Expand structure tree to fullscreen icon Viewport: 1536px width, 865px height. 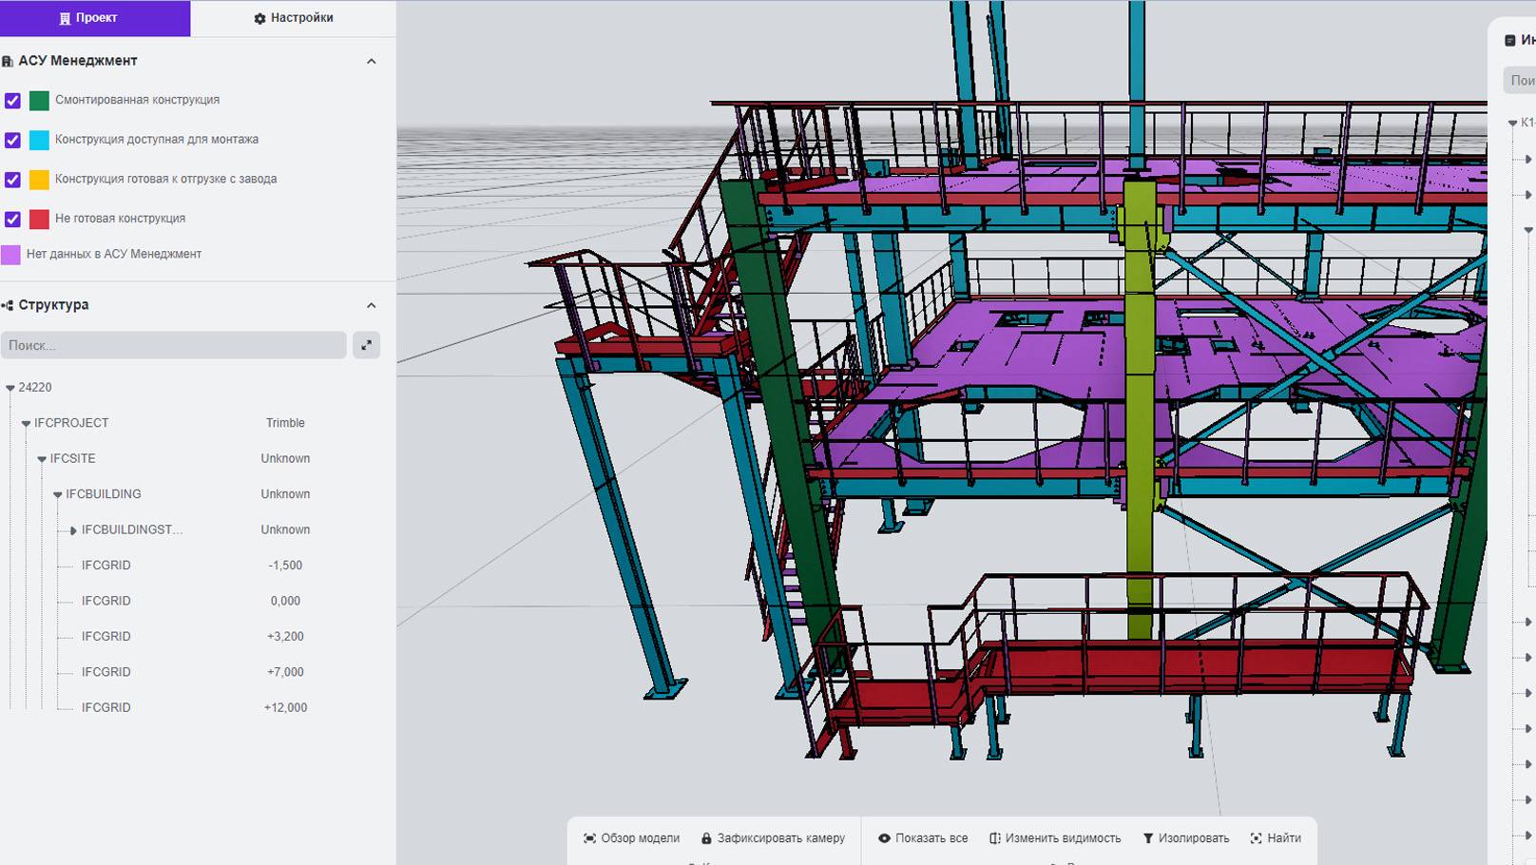[366, 345]
